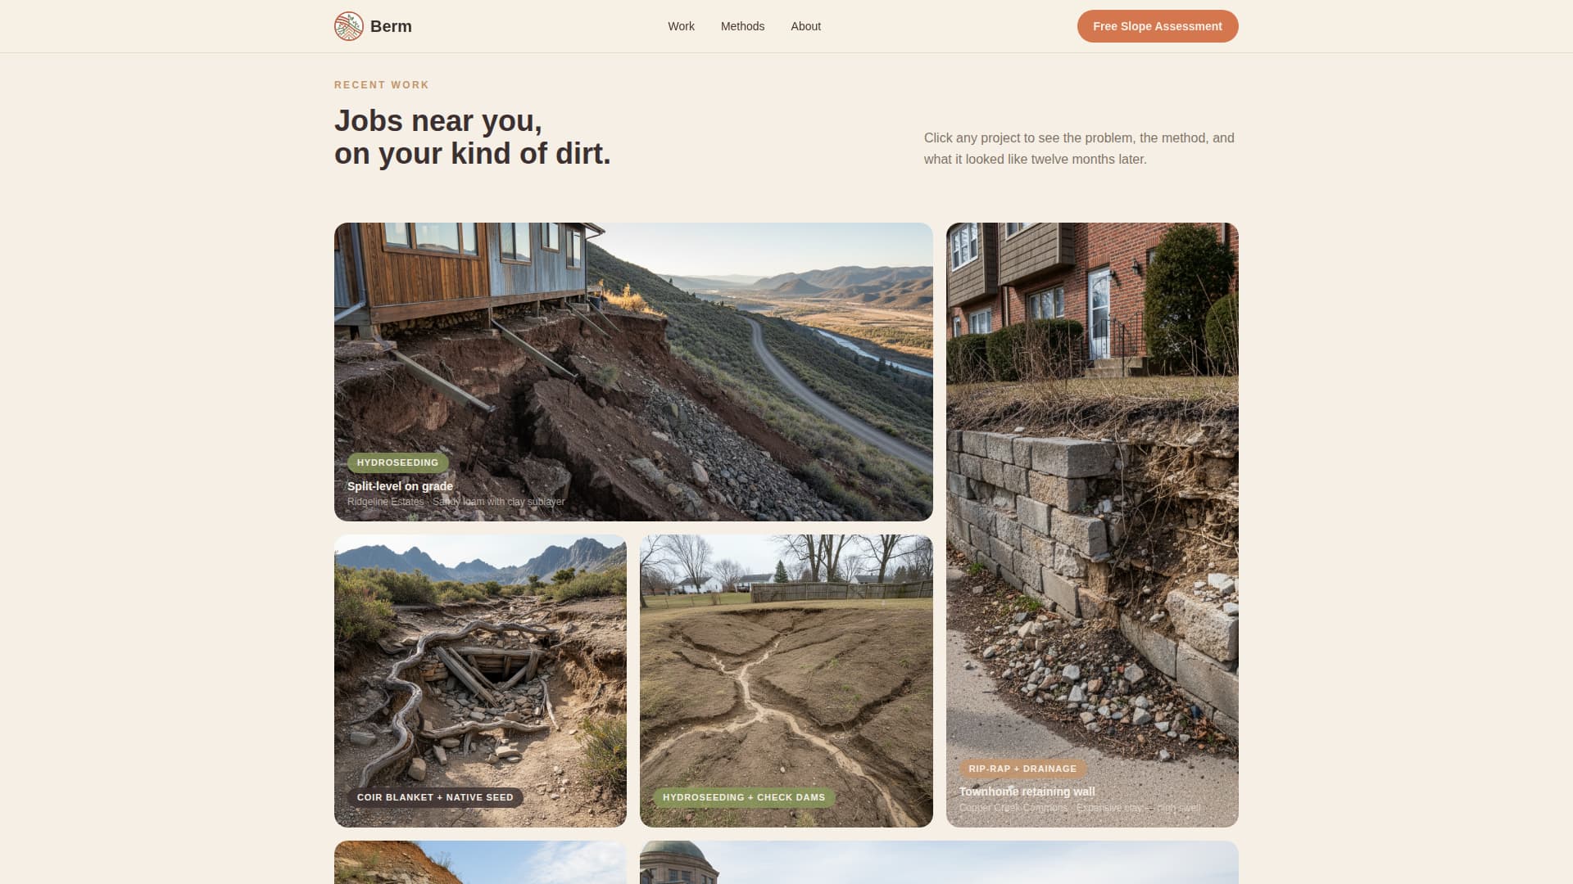Select the HYDROSEEDING + CHECK DAMS badge
This screenshot has width=1573, height=884.
(x=742, y=796)
